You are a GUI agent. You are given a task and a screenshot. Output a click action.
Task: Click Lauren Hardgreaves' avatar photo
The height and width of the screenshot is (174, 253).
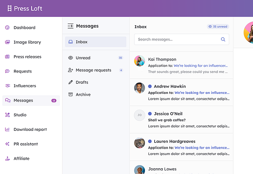pos(140,143)
